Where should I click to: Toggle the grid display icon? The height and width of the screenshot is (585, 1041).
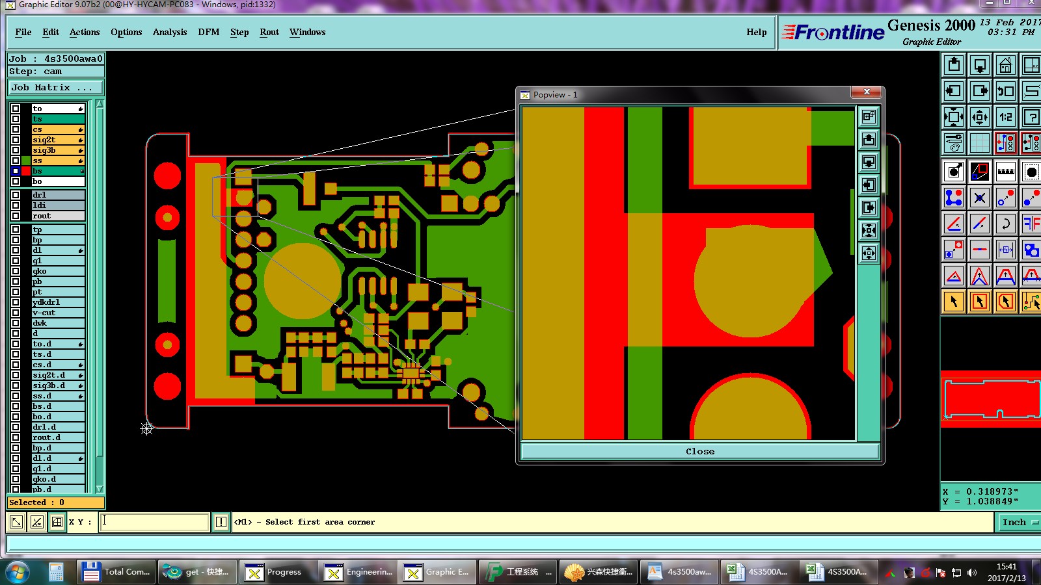coord(980,142)
